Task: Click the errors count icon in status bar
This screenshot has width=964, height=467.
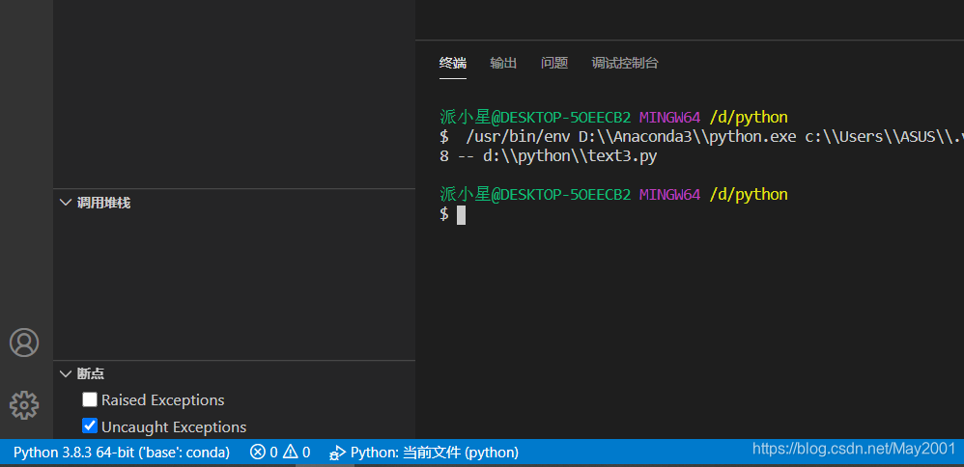Action: (258, 453)
